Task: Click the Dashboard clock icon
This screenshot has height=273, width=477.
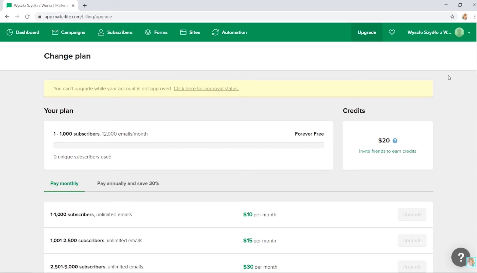Action: (x=10, y=32)
